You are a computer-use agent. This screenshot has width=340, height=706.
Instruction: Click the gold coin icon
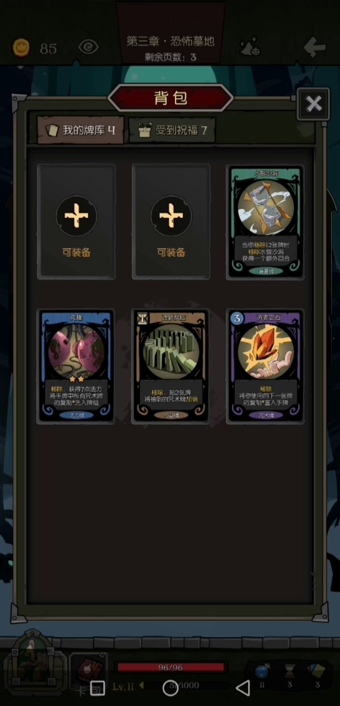coord(22,48)
